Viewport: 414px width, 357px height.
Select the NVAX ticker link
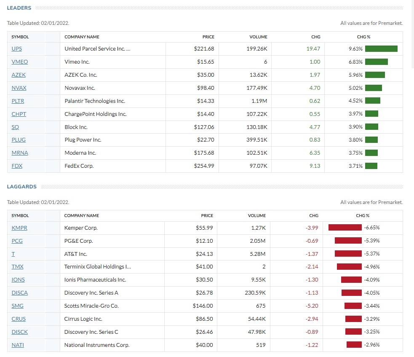coord(19,88)
